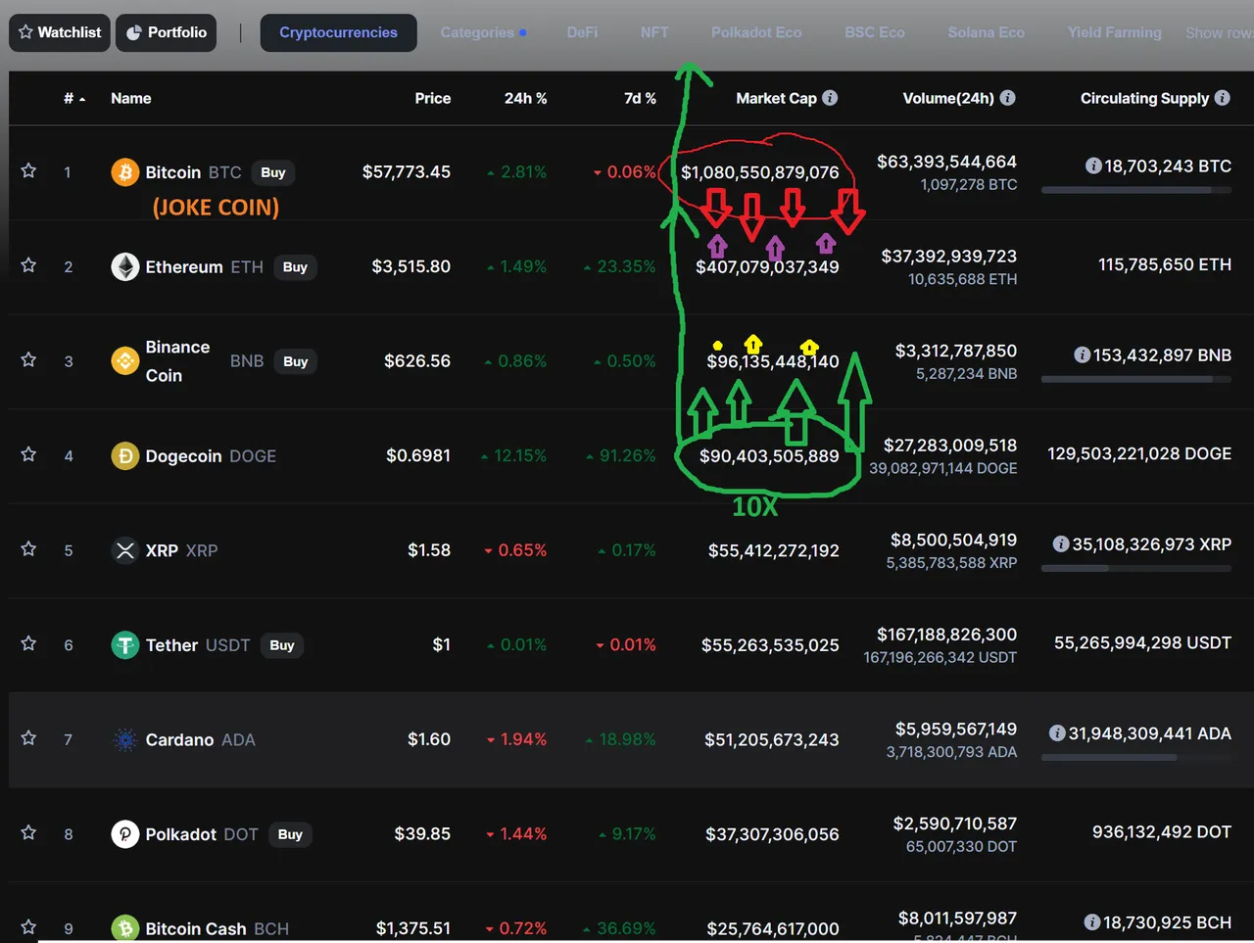
Task: Sort by Volume(24h) column header
Action: click(x=947, y=98)
